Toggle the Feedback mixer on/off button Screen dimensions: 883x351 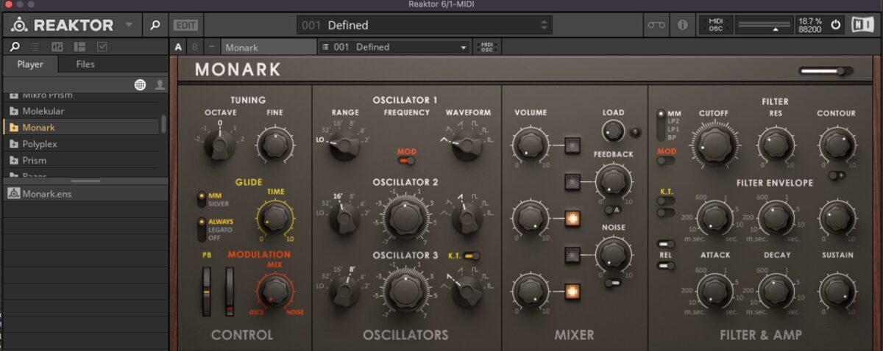[572, 181]
